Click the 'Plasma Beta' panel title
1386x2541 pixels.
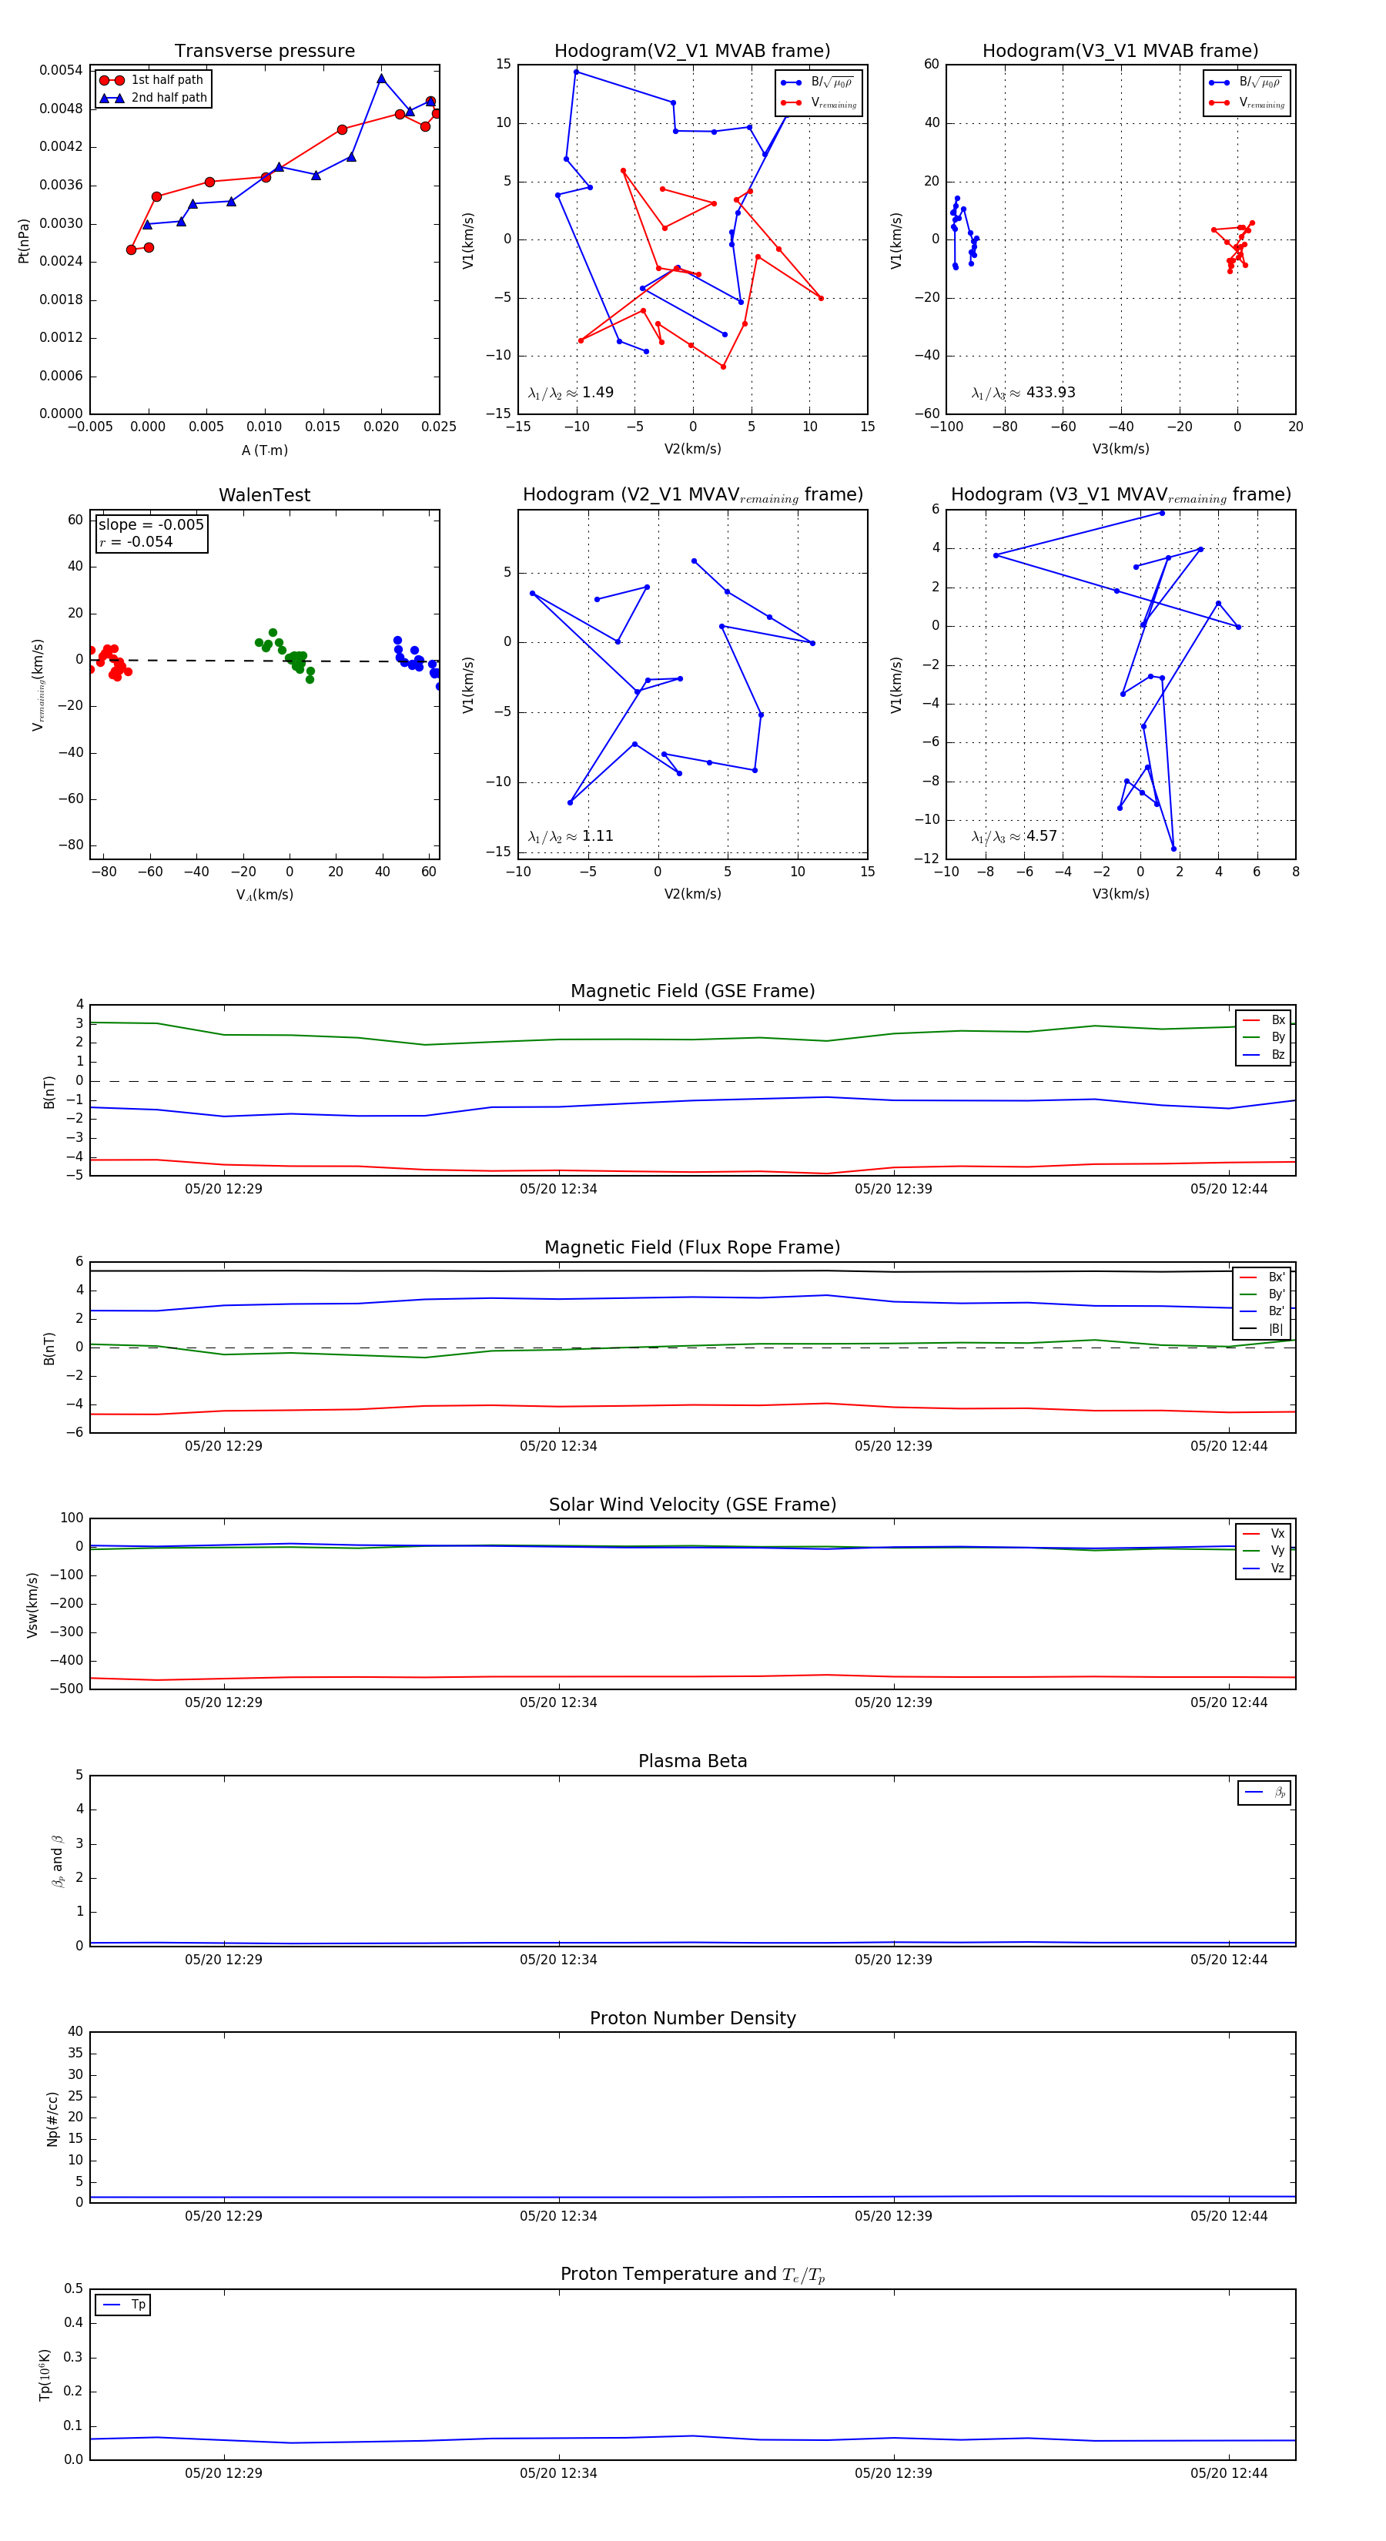[x=692, y=1761]
